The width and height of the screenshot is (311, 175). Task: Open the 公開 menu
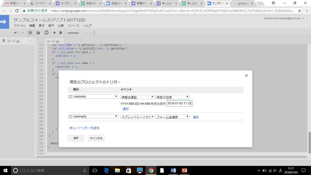coord(61,26)
